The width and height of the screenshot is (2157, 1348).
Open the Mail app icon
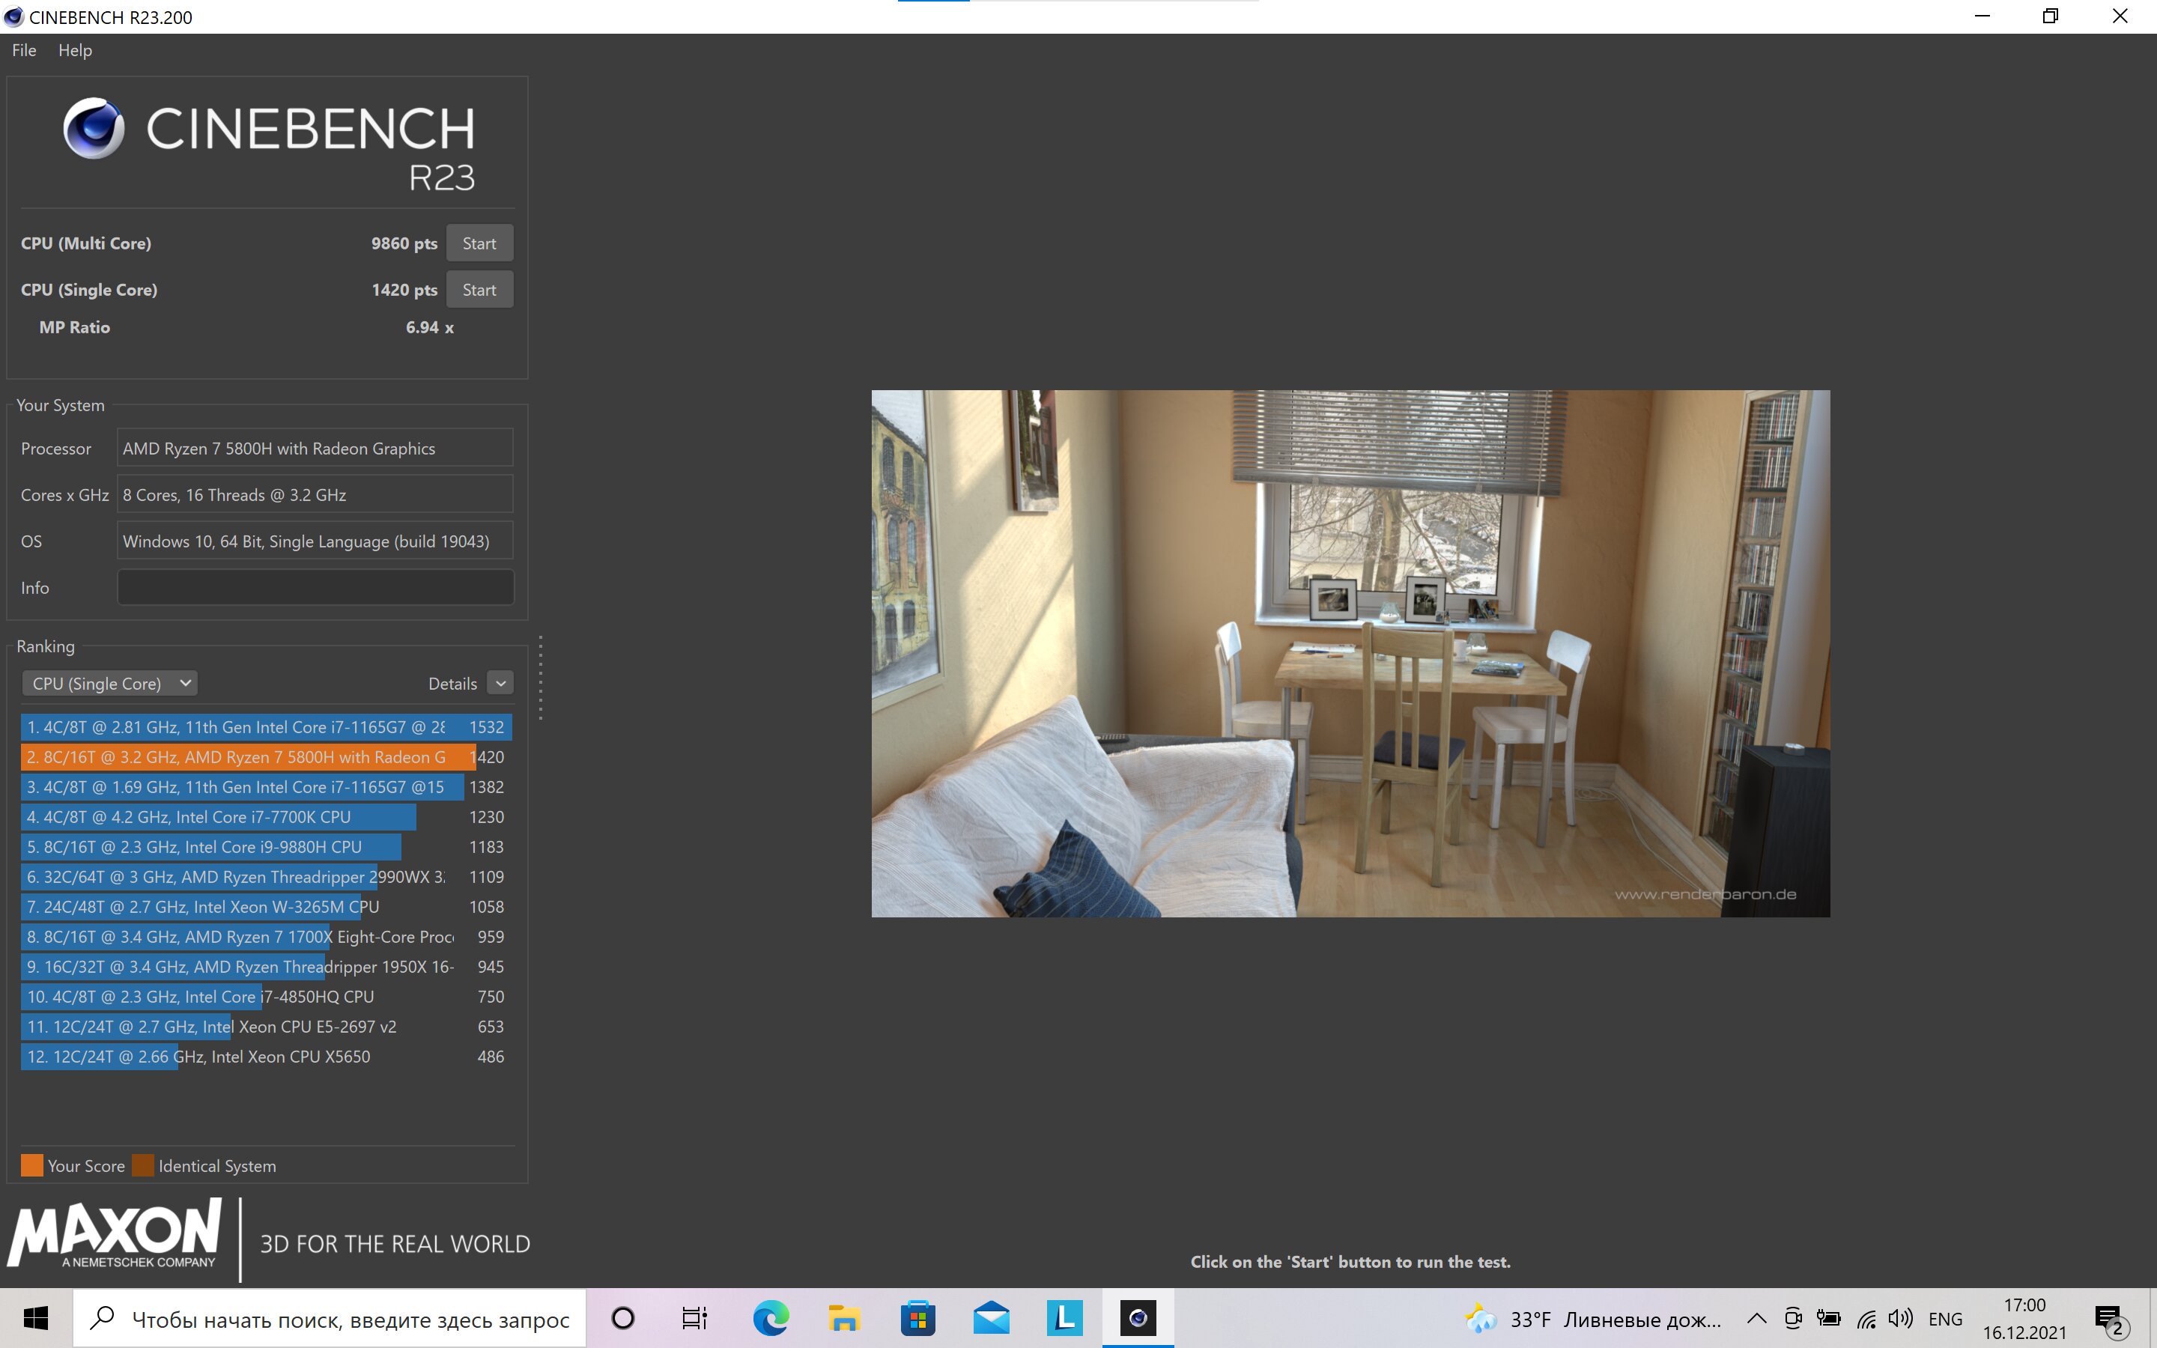(990, 1318)
